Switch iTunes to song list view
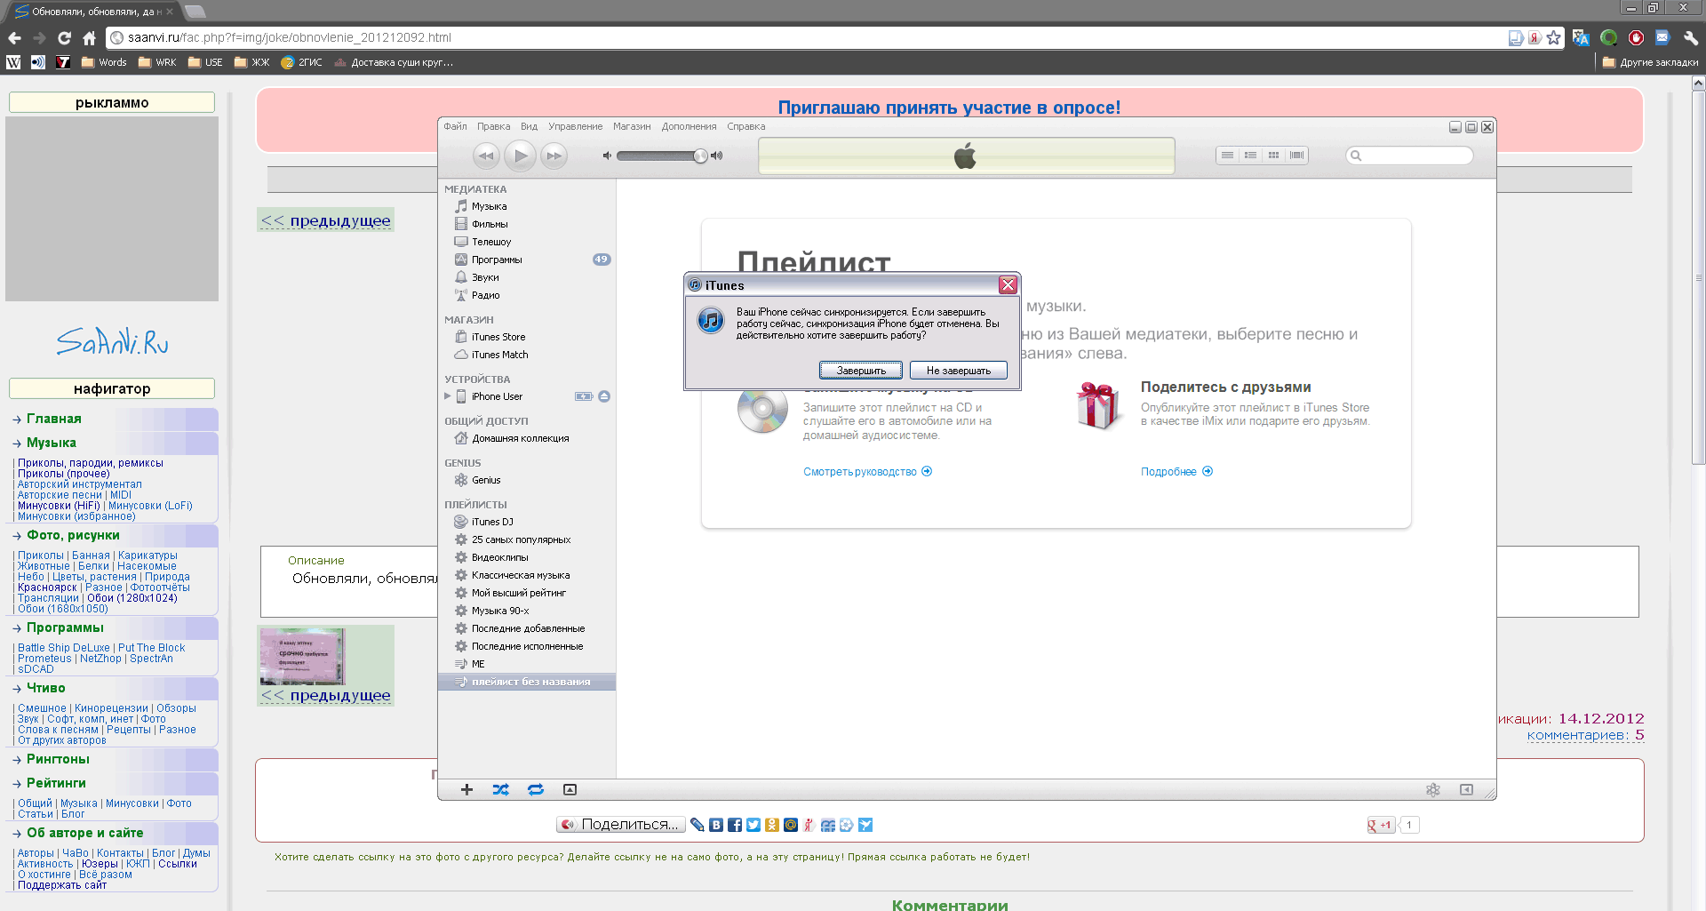The width and height of the screenshot is (1706, 911). 1227,156
